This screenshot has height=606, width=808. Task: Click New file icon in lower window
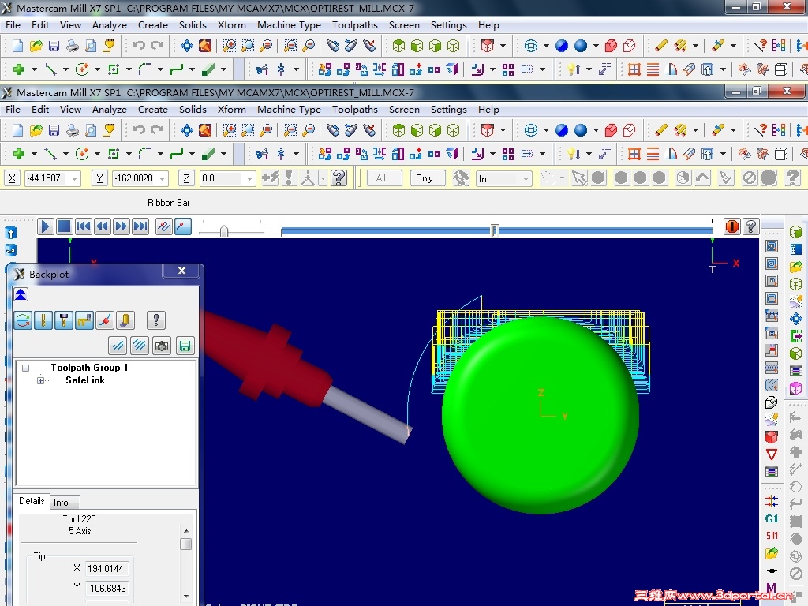point(17,130)
